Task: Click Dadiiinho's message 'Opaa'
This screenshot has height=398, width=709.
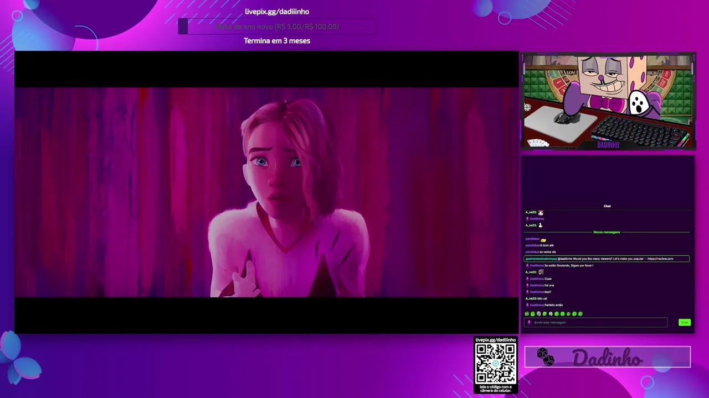Action: (548, 279)
